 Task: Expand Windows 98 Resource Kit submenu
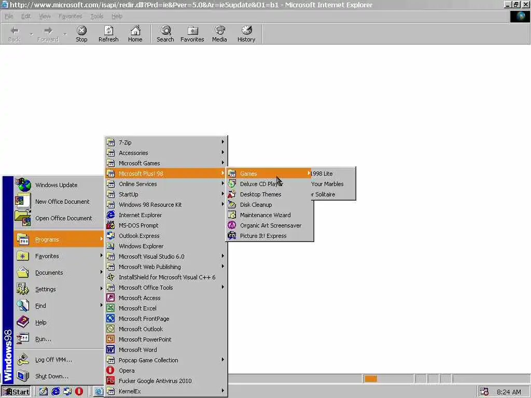(222, 204)
